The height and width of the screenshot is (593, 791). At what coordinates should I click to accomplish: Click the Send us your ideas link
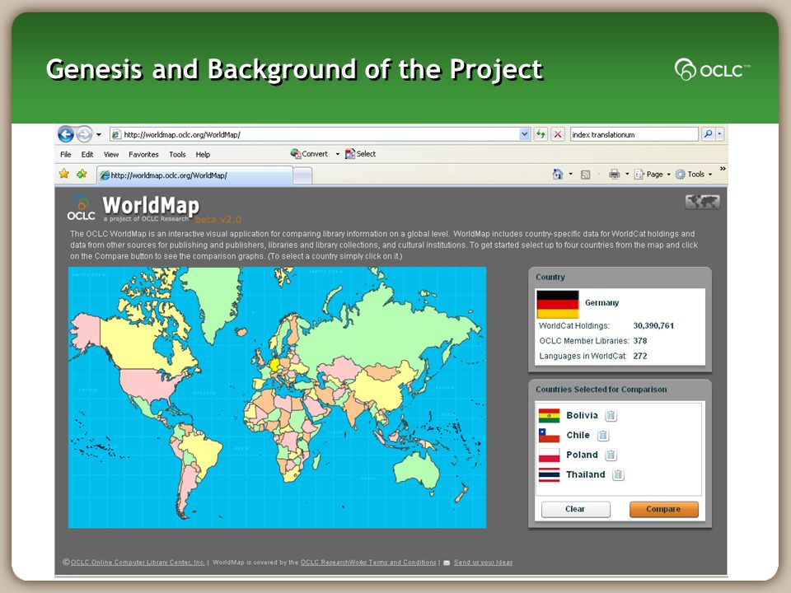[483, 563]
